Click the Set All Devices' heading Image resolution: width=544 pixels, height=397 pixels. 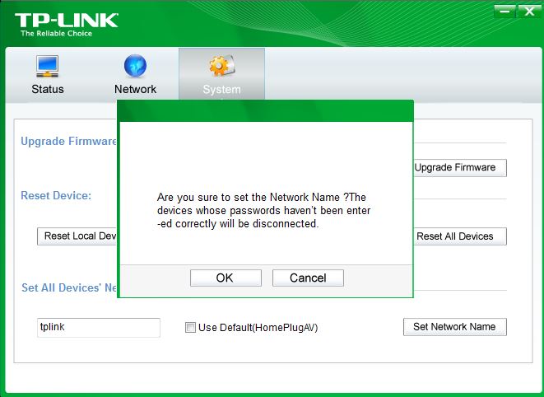click(69, 287)
